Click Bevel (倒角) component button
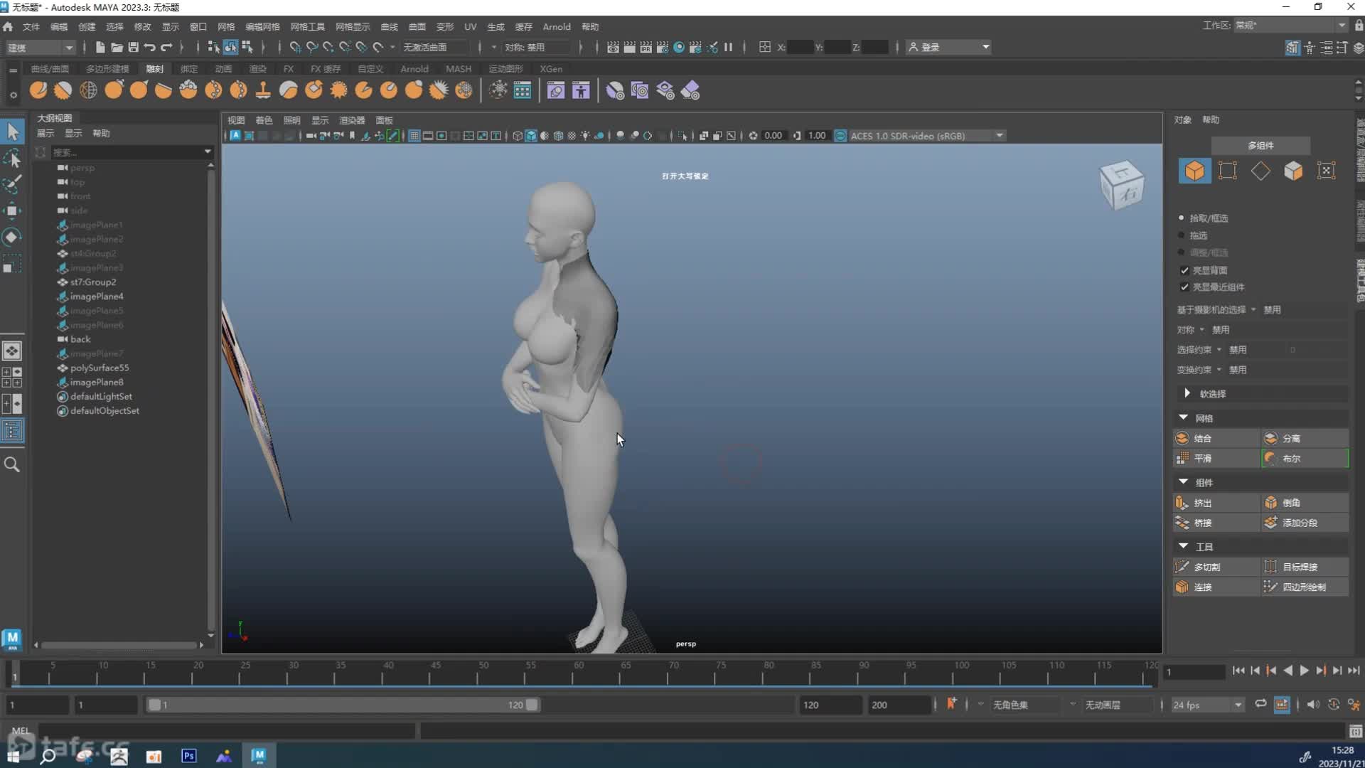 coord(1305,503)
